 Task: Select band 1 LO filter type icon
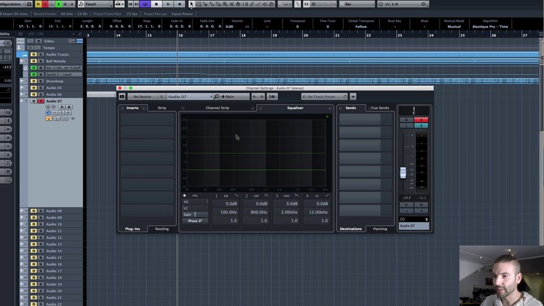coord(236,195)
